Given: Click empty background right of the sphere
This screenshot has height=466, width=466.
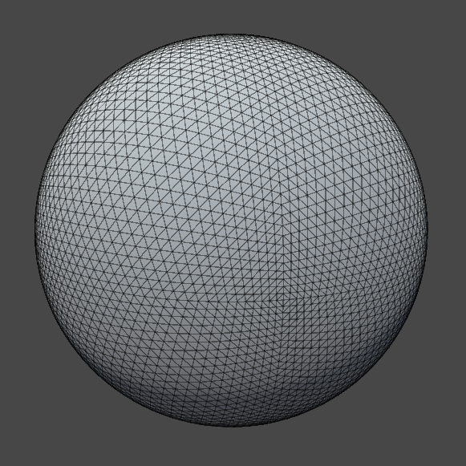Looking at the screenshot, I should (448, 230).
